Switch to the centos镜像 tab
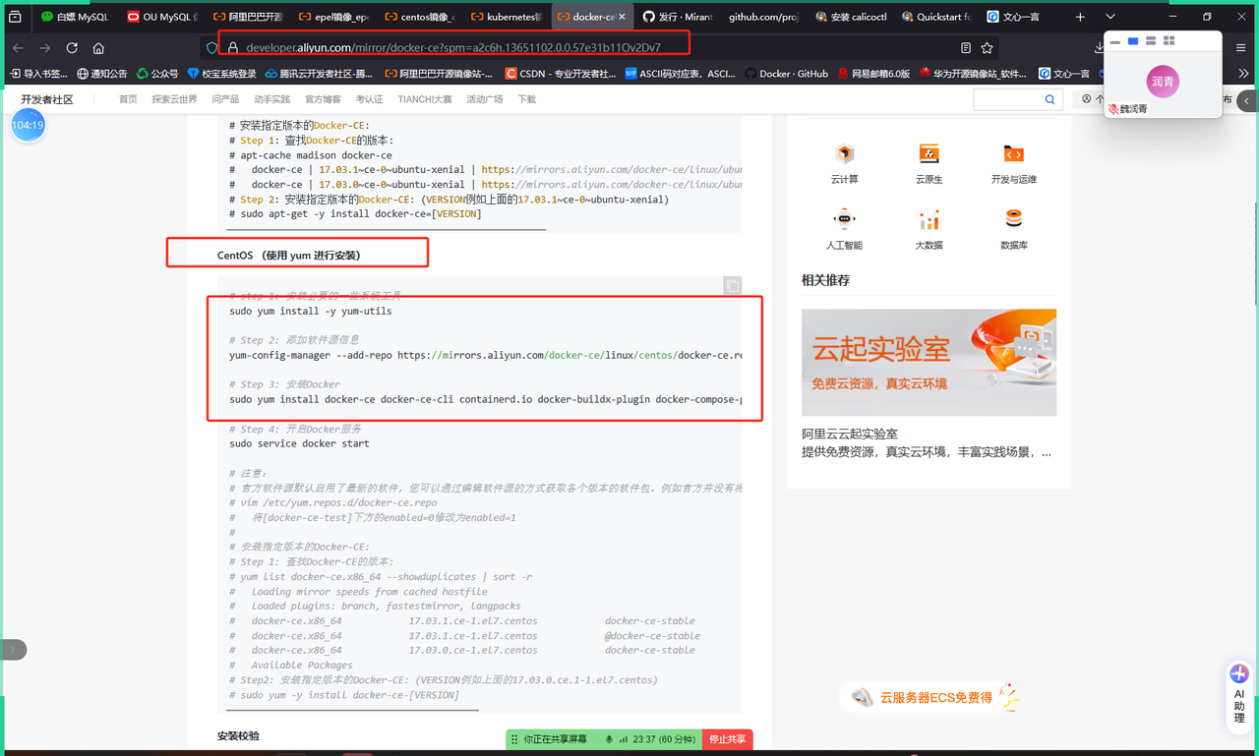This screenshot has width=1259, height=756. pyautogui.click(x=421, y=17)
